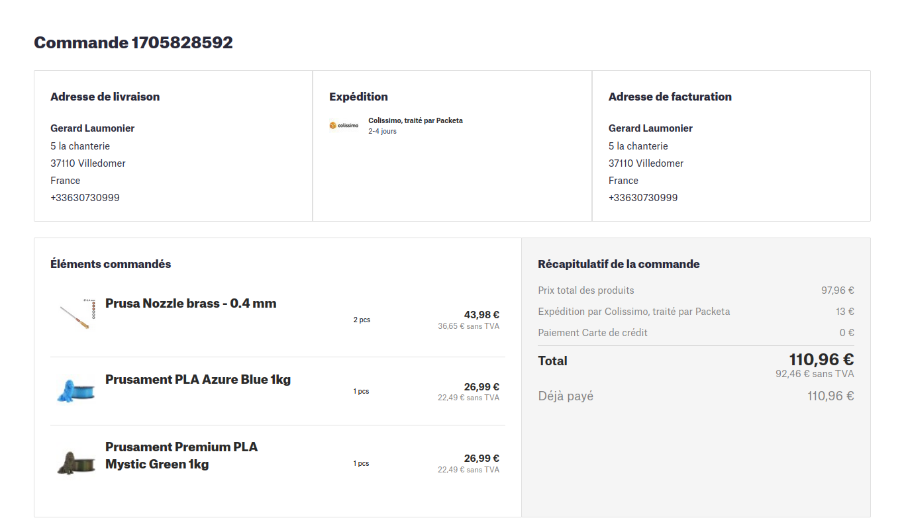Click the 43,98 € nozzle price
This screenshot has width=904, height=530.
(x=481, y=315)
